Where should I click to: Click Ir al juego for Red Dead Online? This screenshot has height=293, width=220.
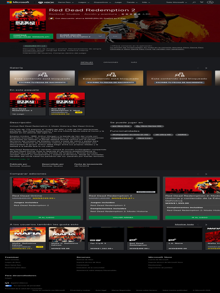pos(46,217)
